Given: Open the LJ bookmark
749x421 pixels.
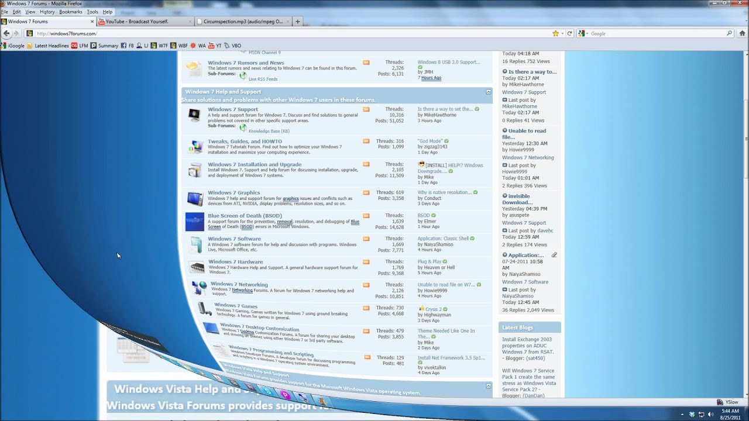Looking at the screenshot, I should pos(143,46).
